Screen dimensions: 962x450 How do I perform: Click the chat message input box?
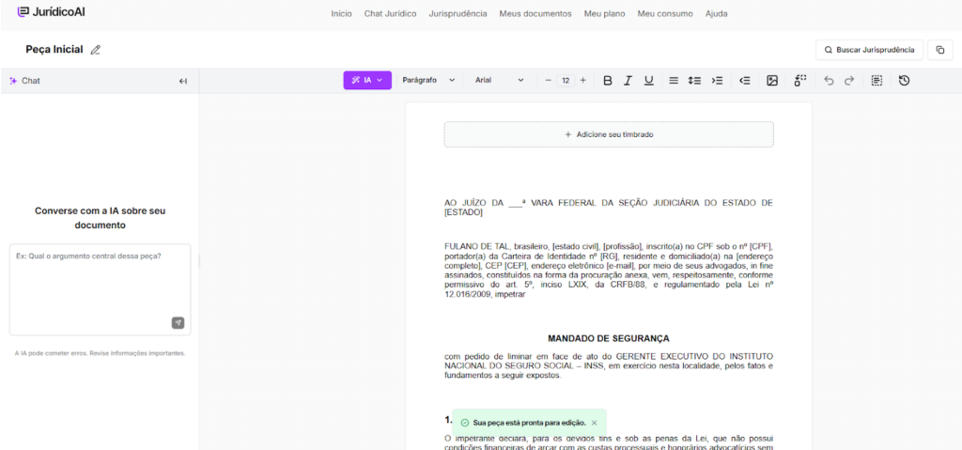pyautogui.click(x=100, y=289)
